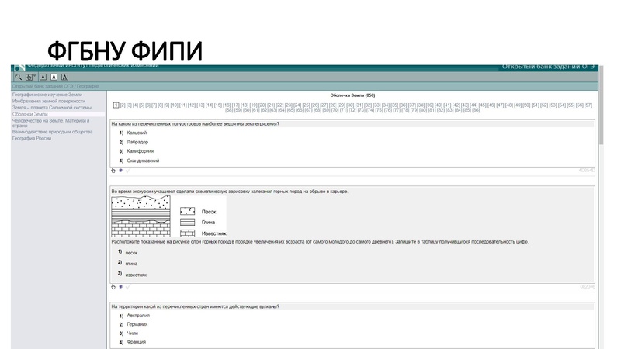Select 'Кольский' answer option

(136, 133)
